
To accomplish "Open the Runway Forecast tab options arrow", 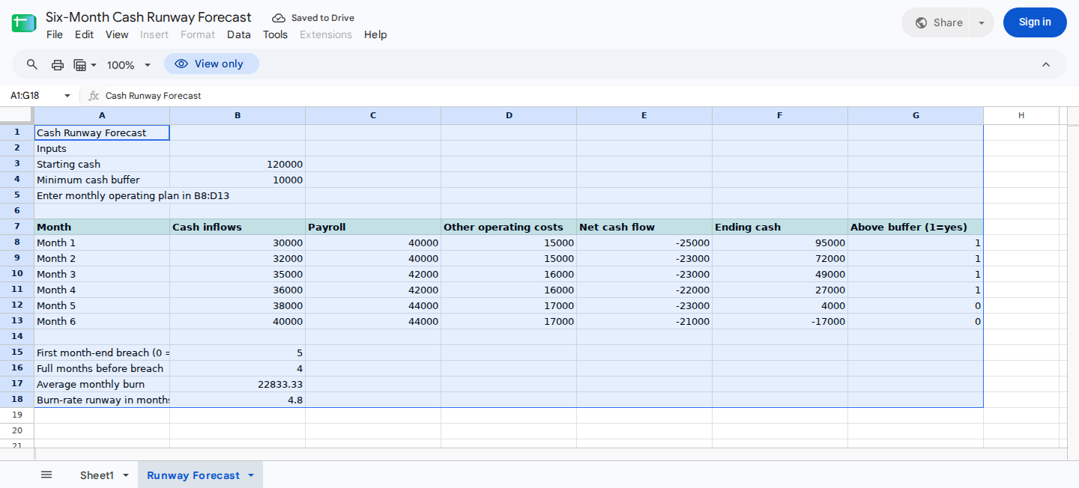I will coord(251,475).
